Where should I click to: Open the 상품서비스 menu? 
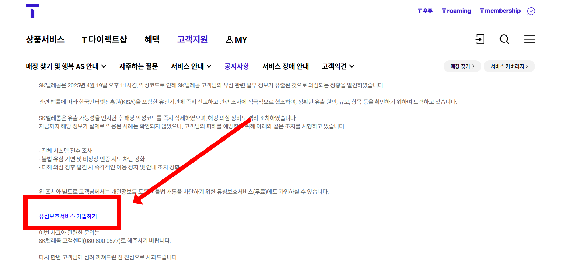[45, 40]
